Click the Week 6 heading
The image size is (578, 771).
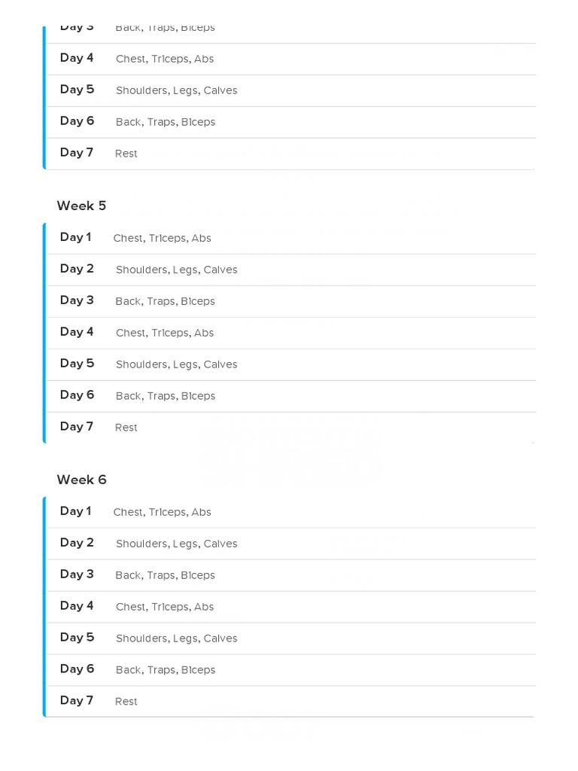coord(81,480)
